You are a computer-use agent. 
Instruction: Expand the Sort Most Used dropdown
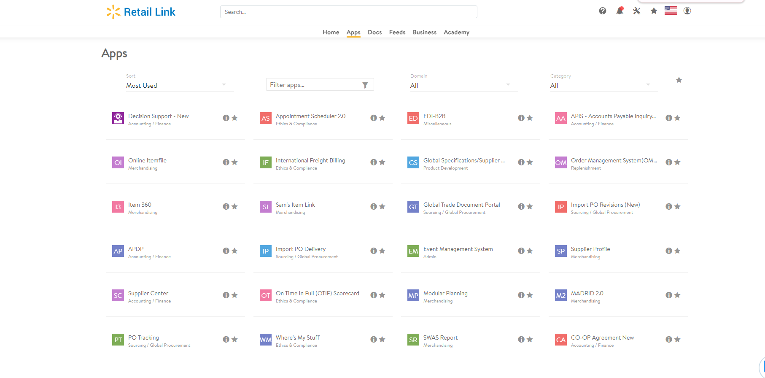179,86
